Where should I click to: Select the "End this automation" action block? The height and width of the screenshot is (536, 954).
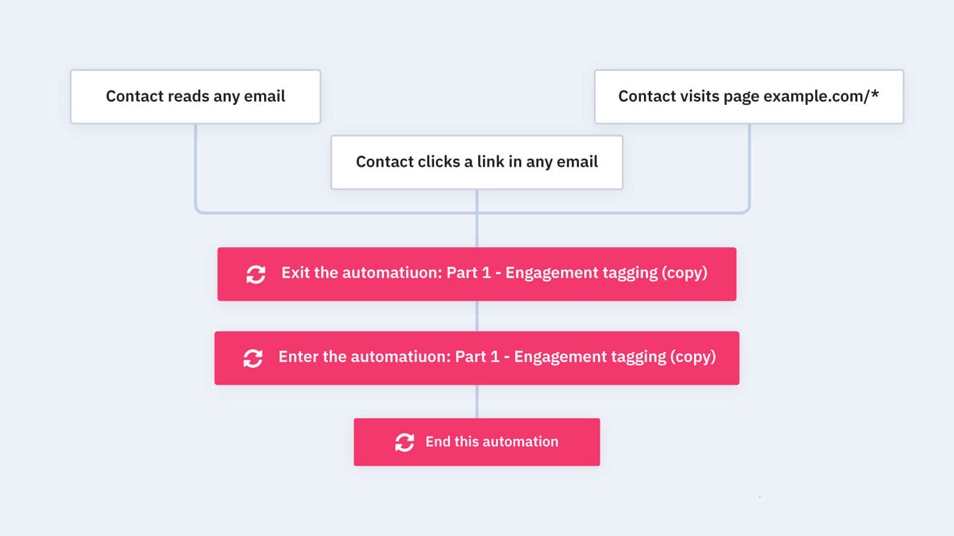click(x=476, y=442)
